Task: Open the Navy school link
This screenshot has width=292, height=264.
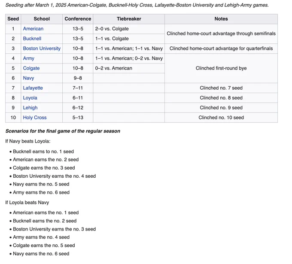Action: [x=28, y=78]
